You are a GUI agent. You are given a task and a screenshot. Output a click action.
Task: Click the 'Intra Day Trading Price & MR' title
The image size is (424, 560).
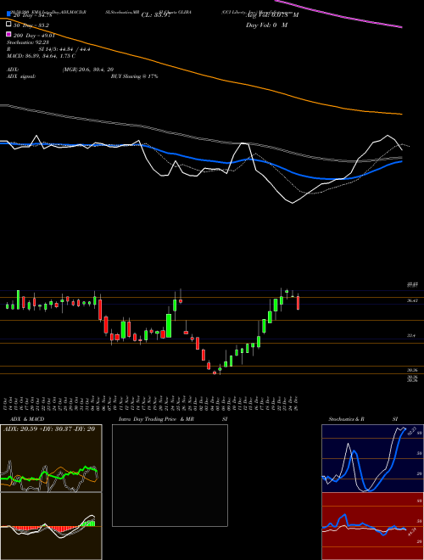click(x=156, y=419)
